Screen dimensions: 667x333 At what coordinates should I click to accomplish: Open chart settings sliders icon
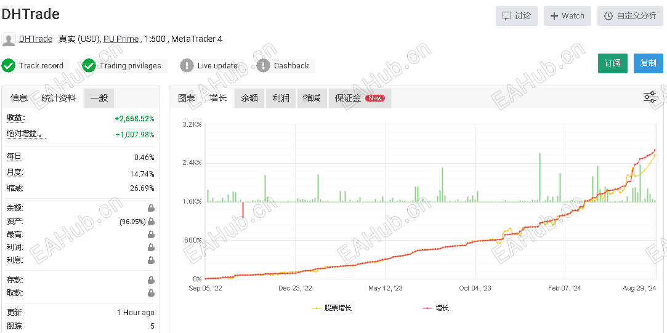pos(650,97)
